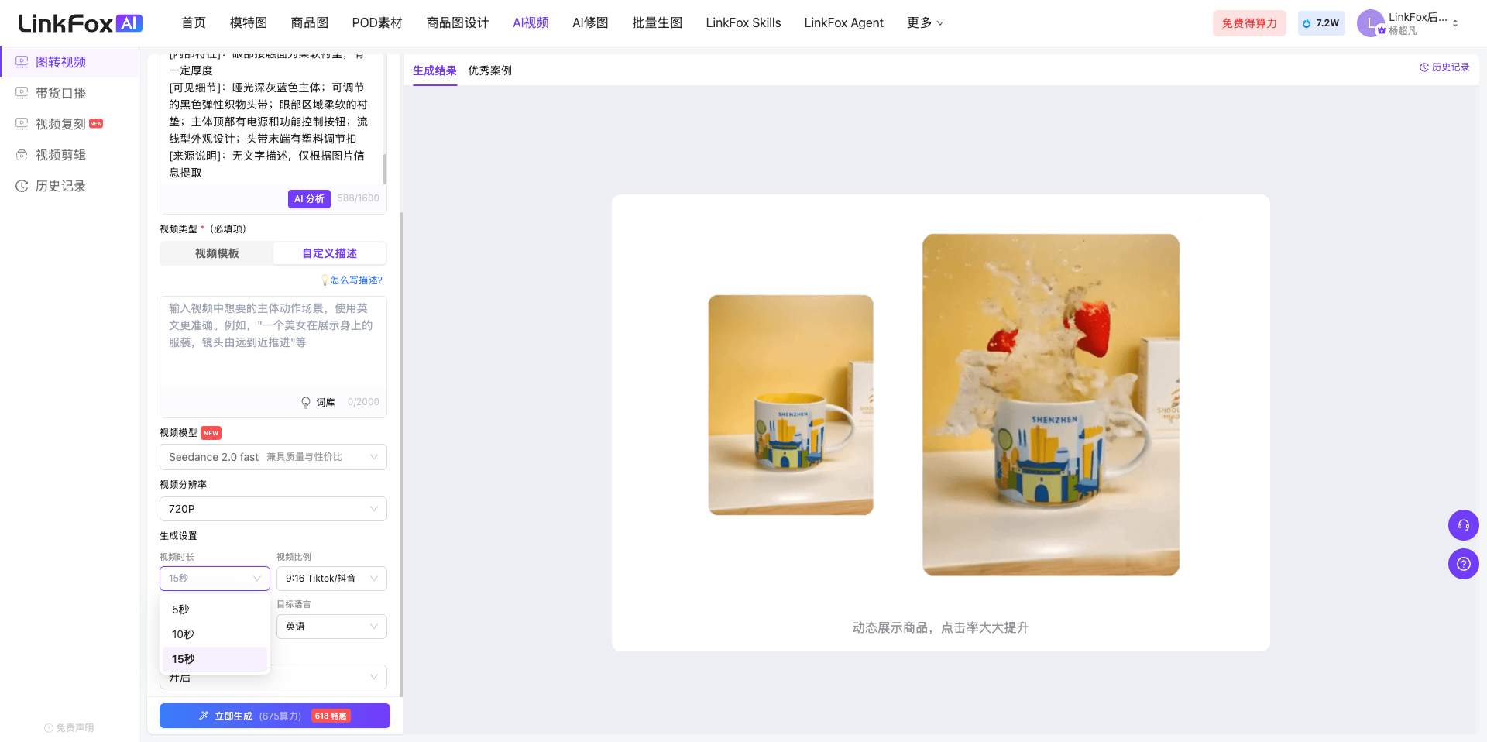Click the NEW badge beside 视频模型

211,433
